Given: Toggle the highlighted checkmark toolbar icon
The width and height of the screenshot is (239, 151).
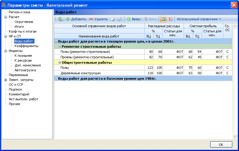Looking at the screenshot, I should click(163, 19).
